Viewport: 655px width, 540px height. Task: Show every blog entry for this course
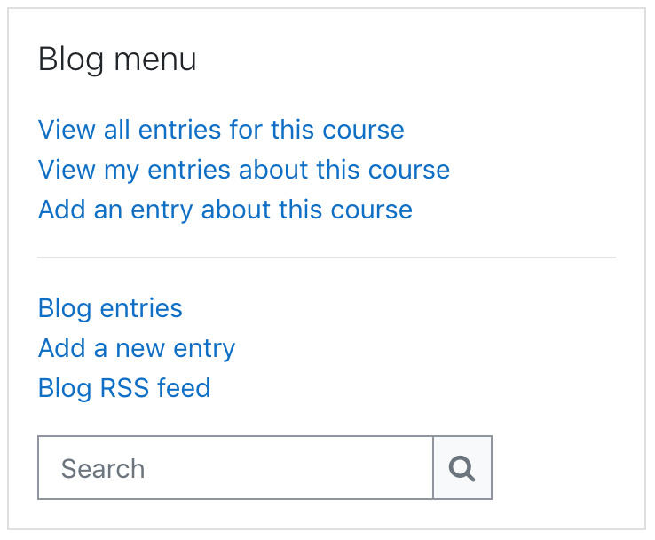[221, 130]
